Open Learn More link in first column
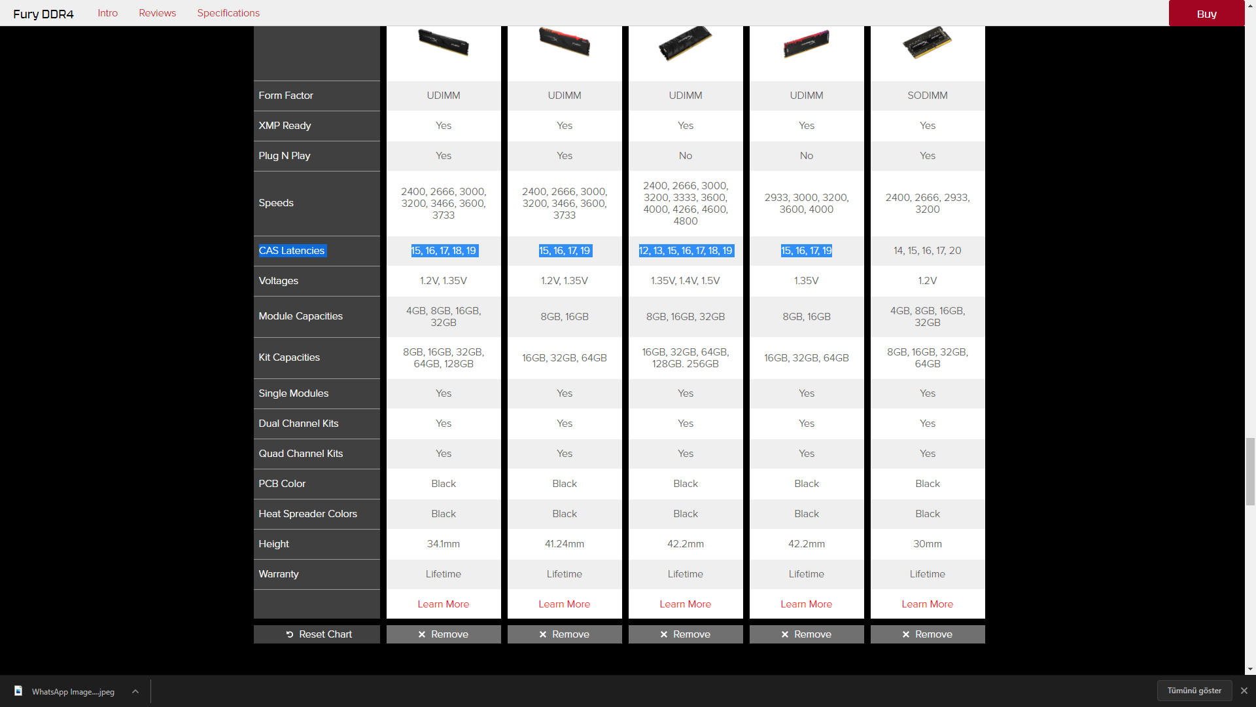Viewport: 1256px width, 707px height. (x=443, y=604)
